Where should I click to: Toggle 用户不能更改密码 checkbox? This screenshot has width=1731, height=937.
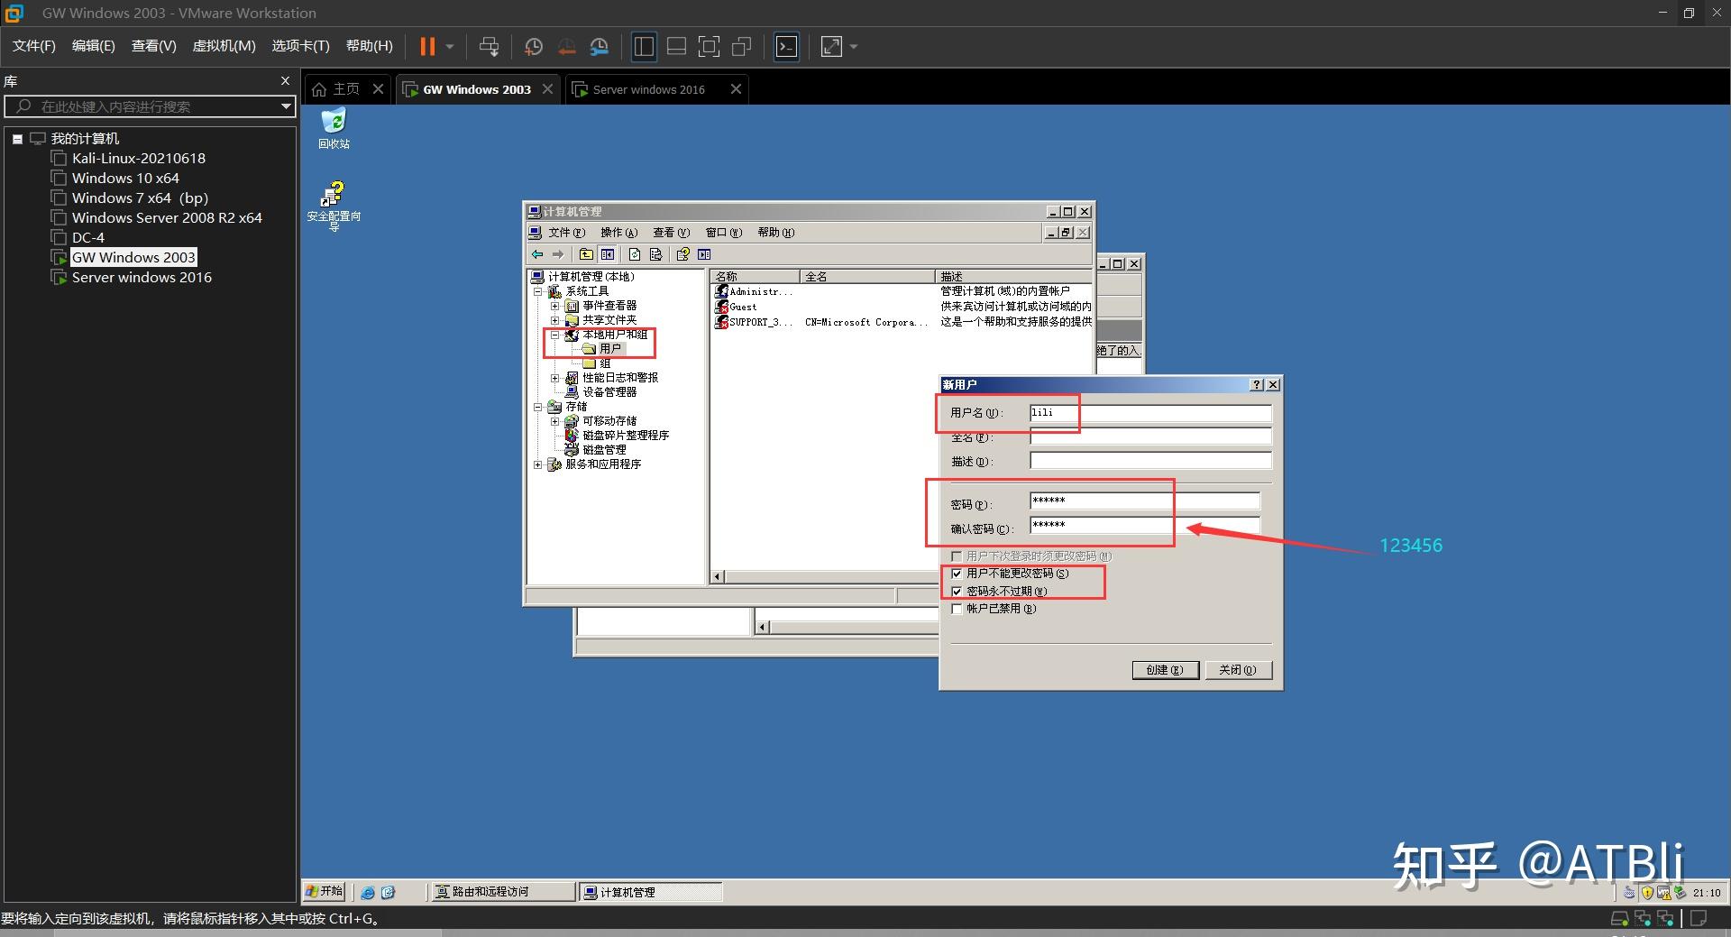coord(957,574)
